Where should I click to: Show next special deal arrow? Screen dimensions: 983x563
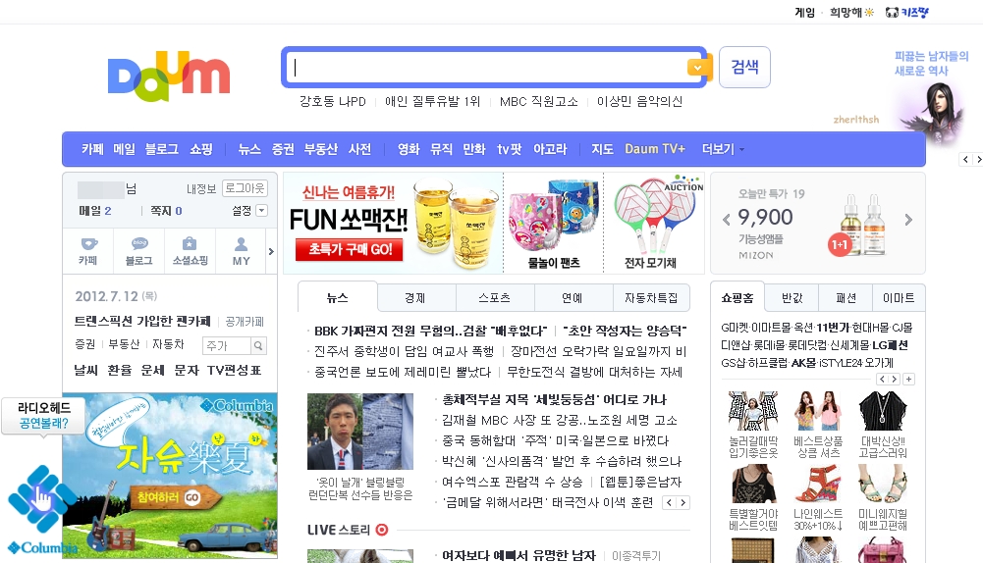(x=908, y=220)
